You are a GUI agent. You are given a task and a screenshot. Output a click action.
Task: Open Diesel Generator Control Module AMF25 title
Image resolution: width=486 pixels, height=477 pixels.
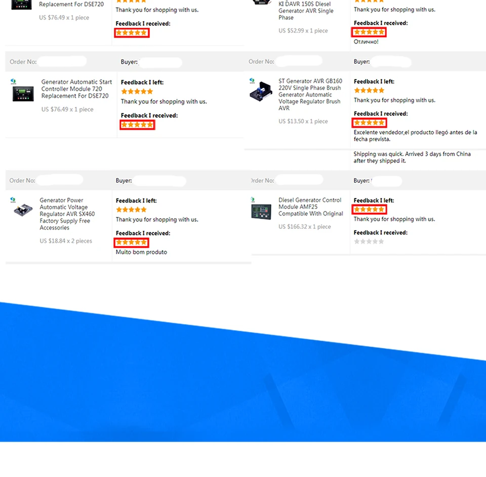pos(310,207)
